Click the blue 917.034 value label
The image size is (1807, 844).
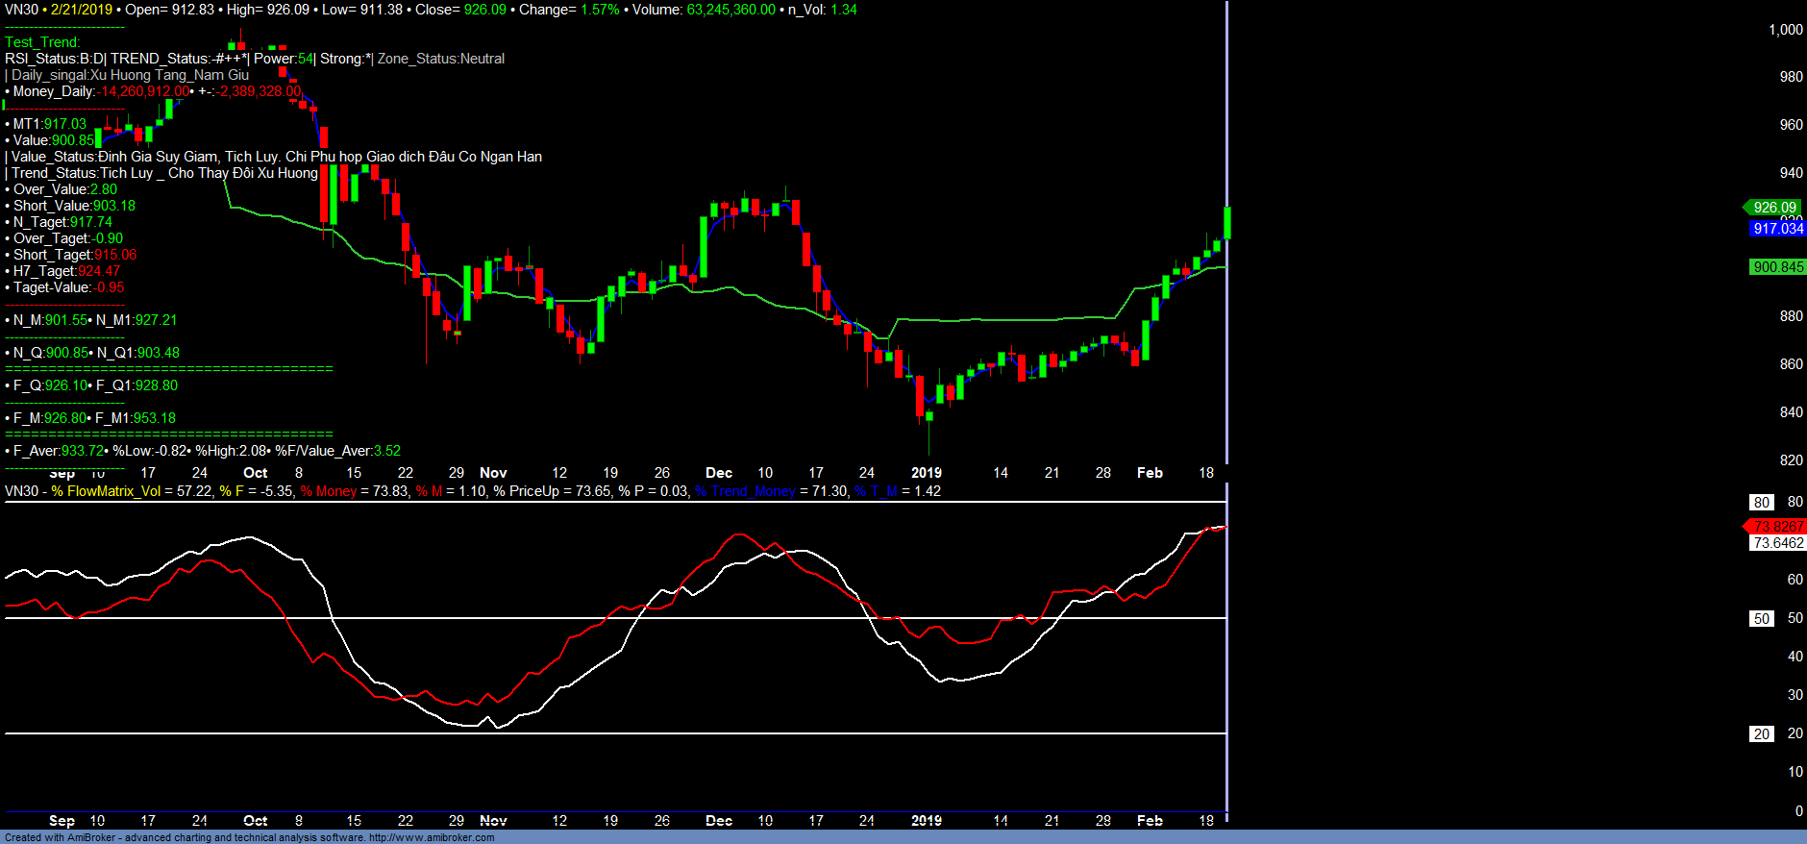click(1777, 229)
